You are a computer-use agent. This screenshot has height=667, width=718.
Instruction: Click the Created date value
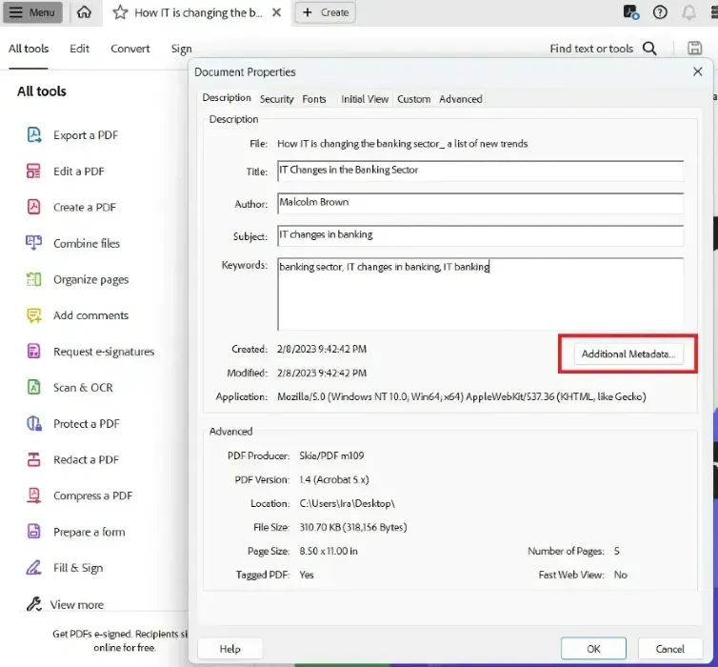(322, 349)
